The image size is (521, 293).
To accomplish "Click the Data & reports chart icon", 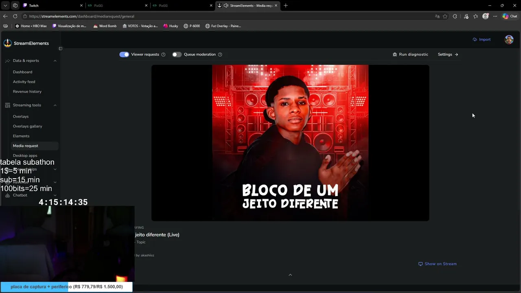I will point(7,61).
